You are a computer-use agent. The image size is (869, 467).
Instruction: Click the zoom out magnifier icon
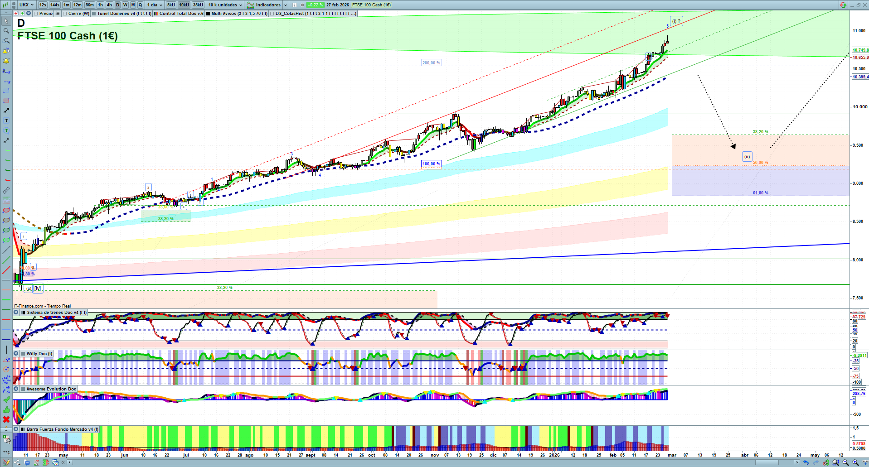coord(845,462)
